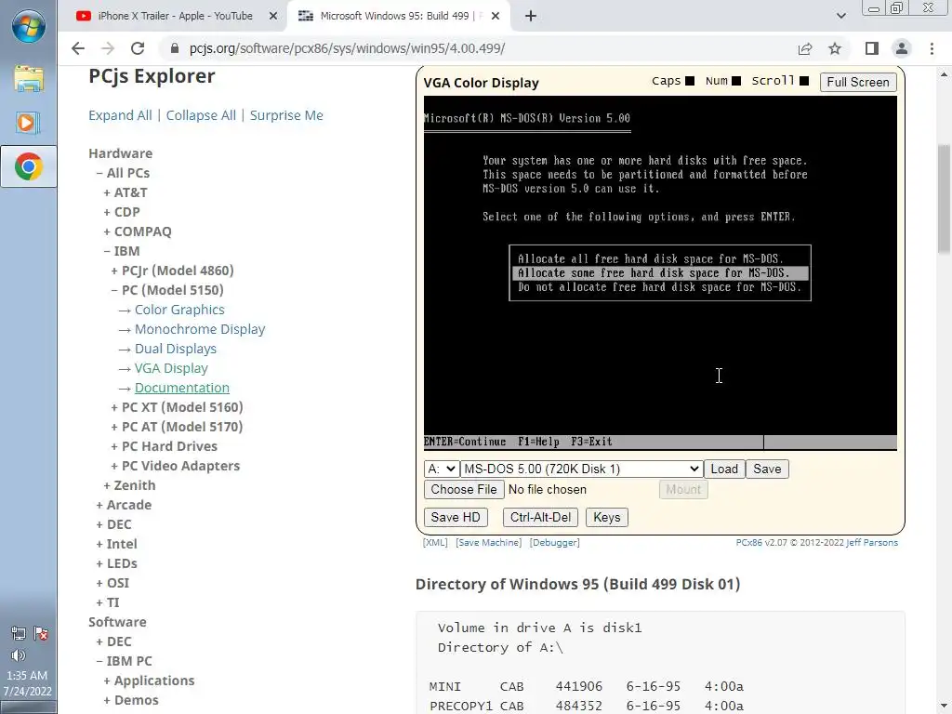The width and height of the screenshot is (952, 714).
Task: Open the MS-DOS 5.00 disk dropdown
Action: click(581, 469)
